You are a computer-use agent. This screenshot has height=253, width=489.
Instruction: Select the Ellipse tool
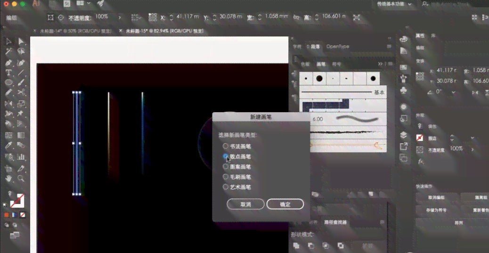pyautogui.click(x=9, y=82)
